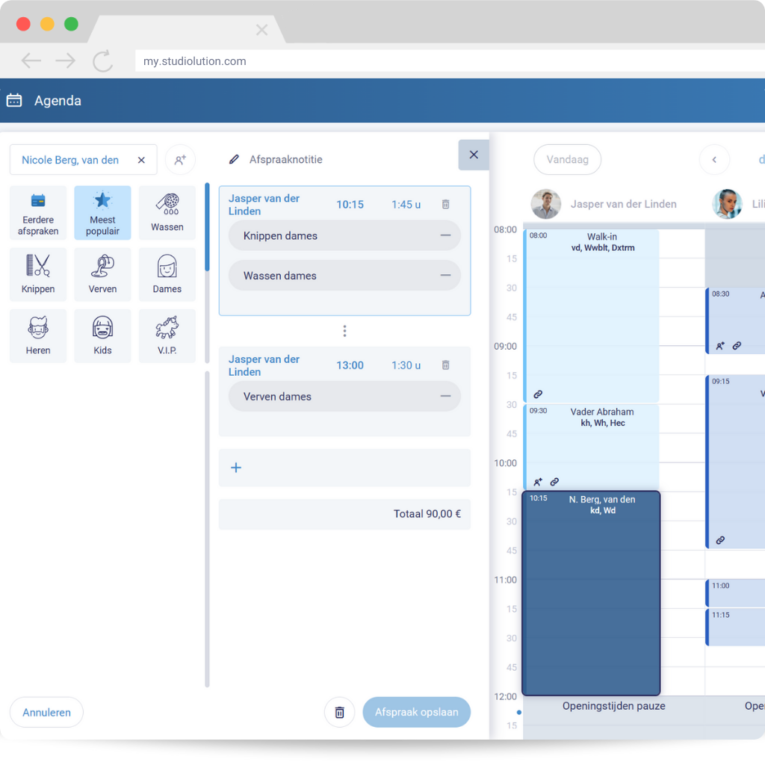Click the Agenda header title
The width and height of the screenshot is (765, 765).
pyautogui.click(x=58, y=101)
